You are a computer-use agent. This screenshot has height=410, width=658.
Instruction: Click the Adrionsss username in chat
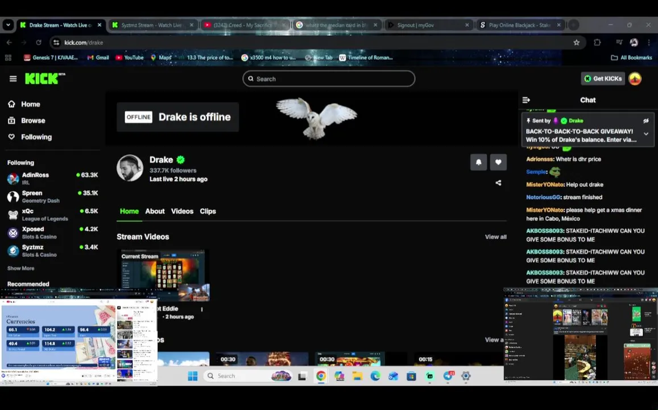540,159
